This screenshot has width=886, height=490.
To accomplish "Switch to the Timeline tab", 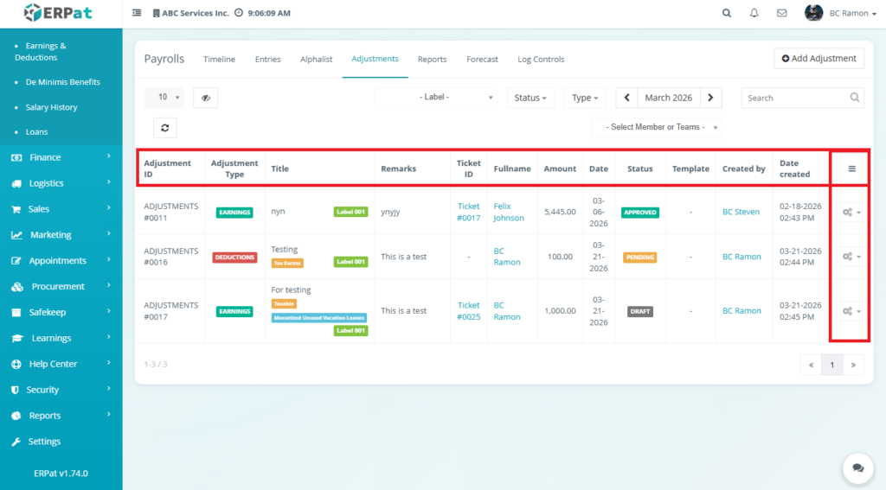I will 219,60.
